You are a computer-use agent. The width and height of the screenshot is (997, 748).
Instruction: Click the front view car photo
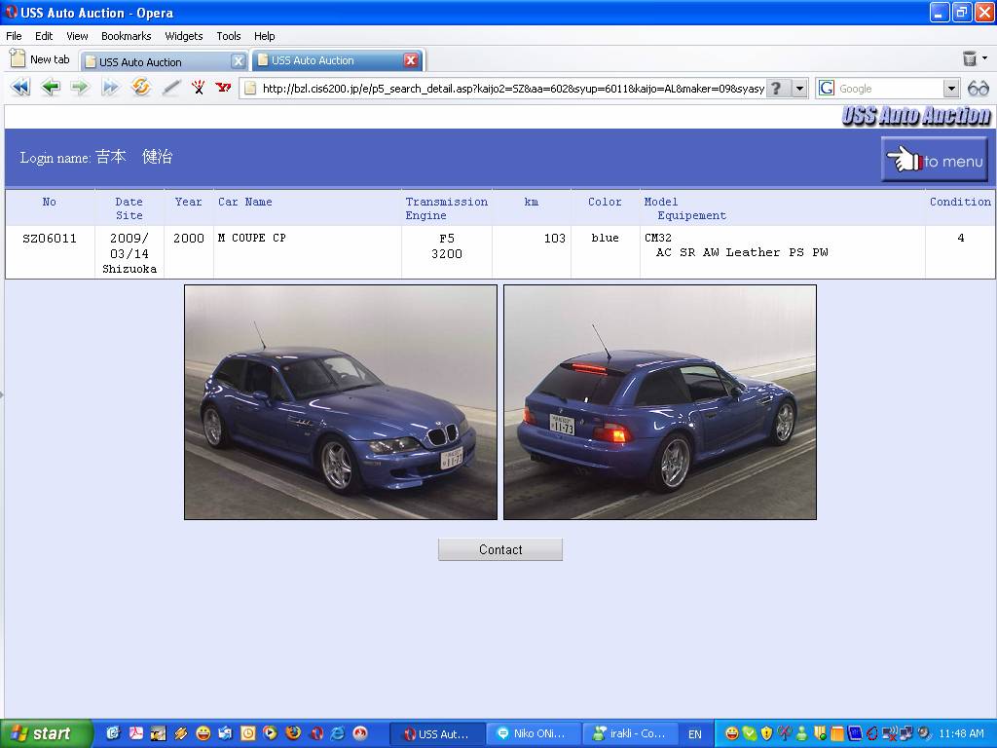[x=341, y=402]
